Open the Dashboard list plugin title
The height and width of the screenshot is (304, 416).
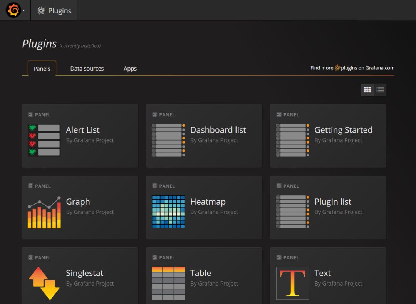click(218, 130)
